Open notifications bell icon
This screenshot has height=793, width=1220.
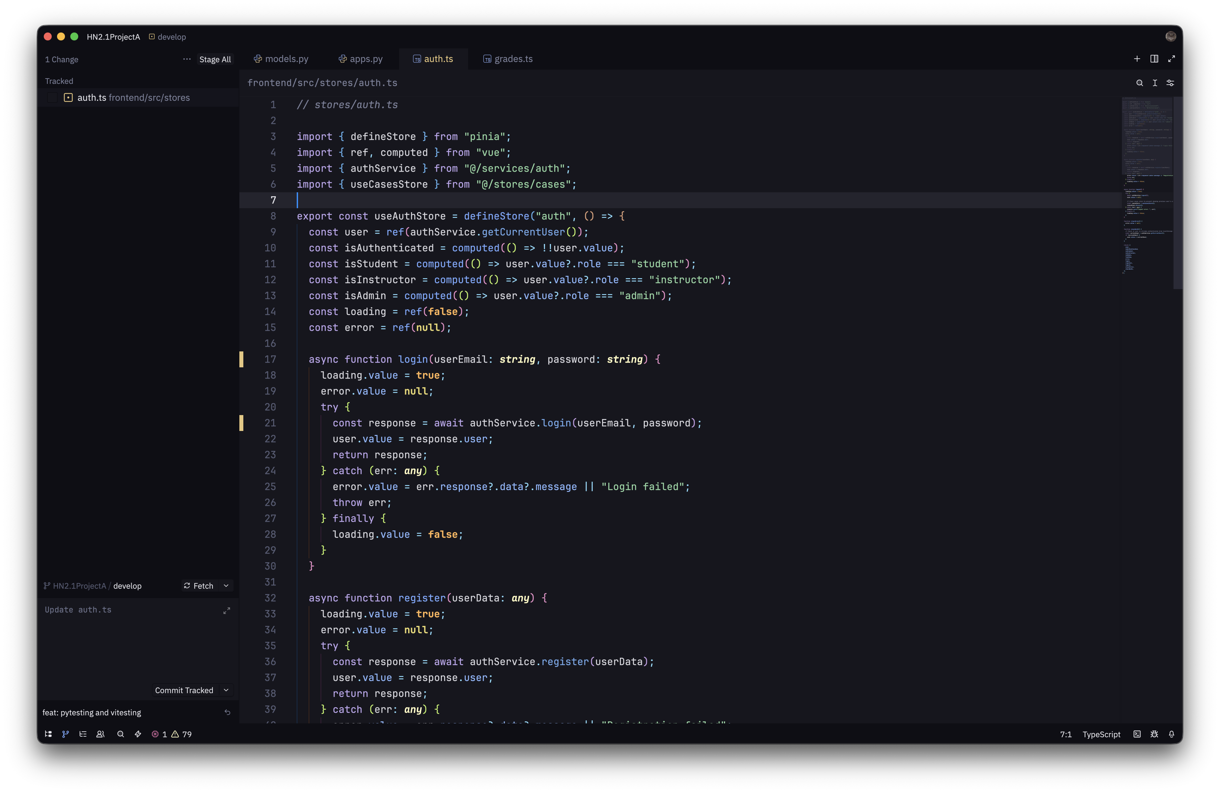[x=1171, y=734]
